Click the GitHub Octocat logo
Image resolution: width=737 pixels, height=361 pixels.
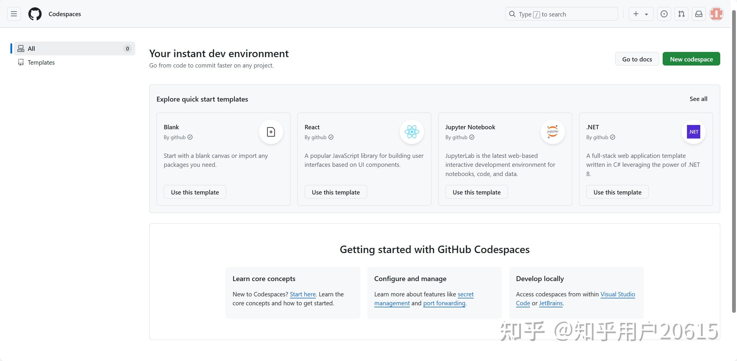coord(35,14)
